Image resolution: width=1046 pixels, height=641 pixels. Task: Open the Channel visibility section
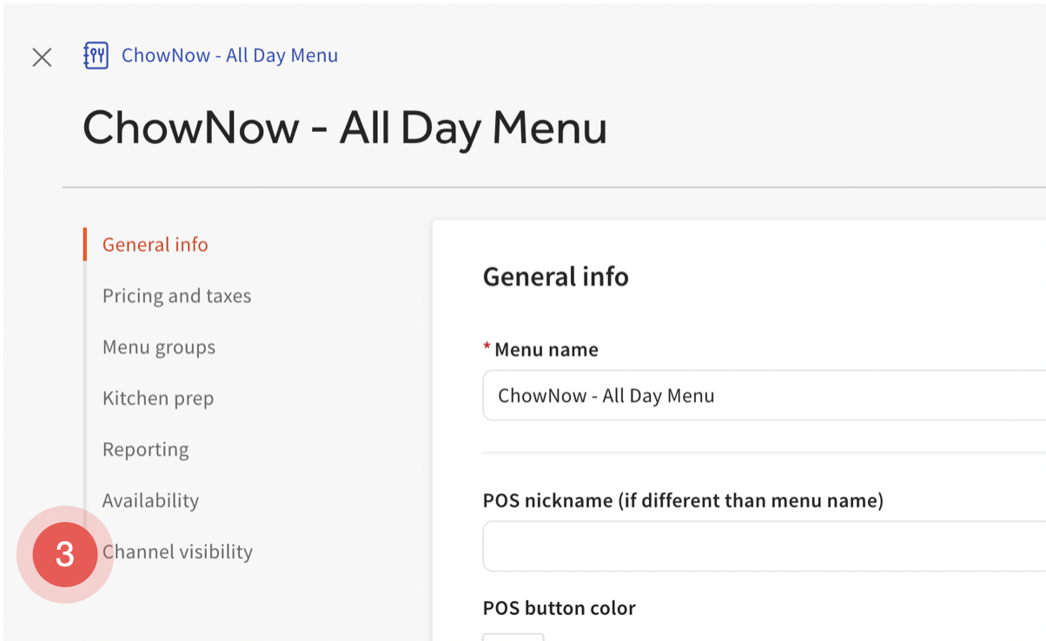pyautogui.click(x=177, y=552)
